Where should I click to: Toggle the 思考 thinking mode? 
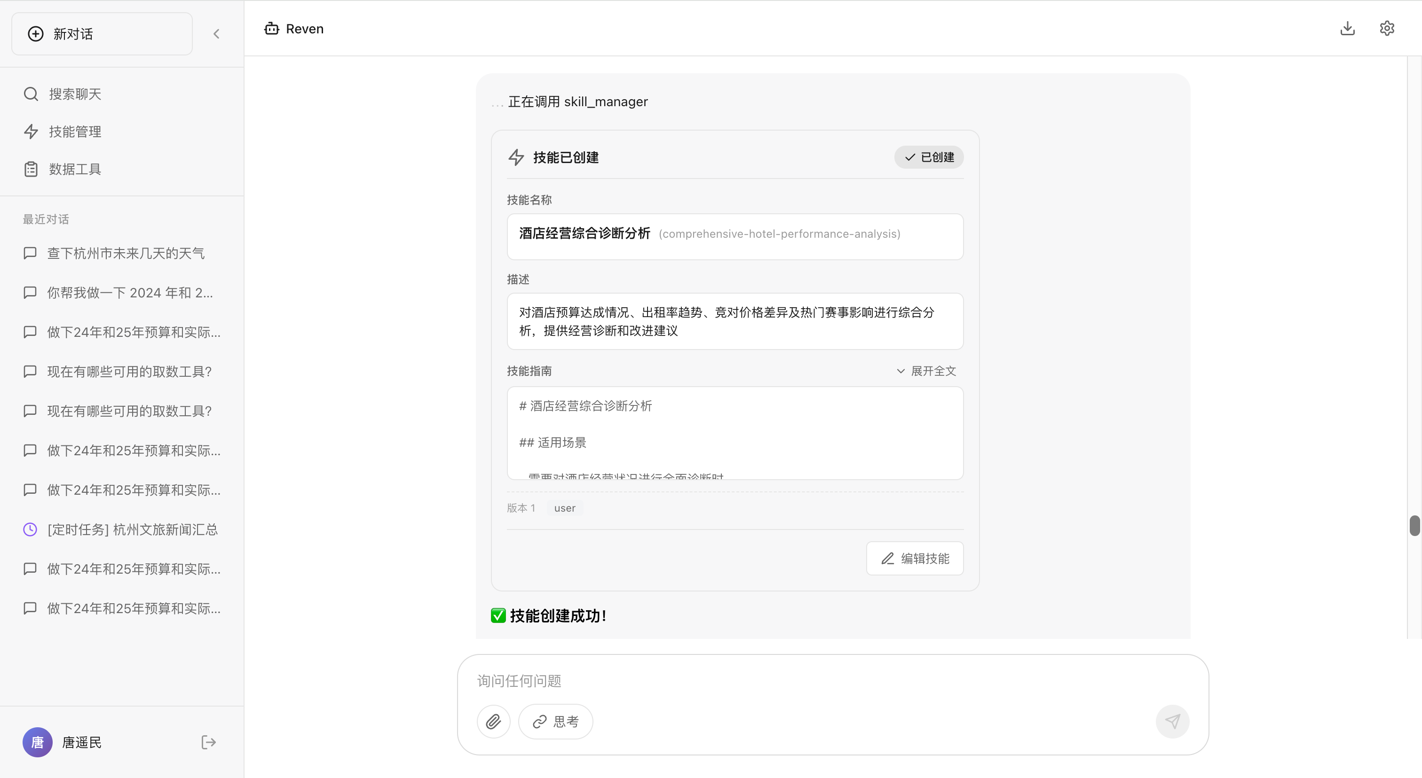click(x=555, y=721)
